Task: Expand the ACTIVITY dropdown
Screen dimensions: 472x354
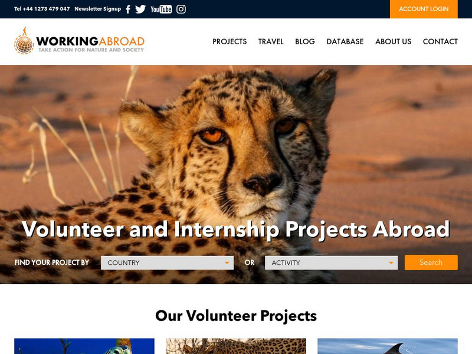Action: (x=331, y=263)
